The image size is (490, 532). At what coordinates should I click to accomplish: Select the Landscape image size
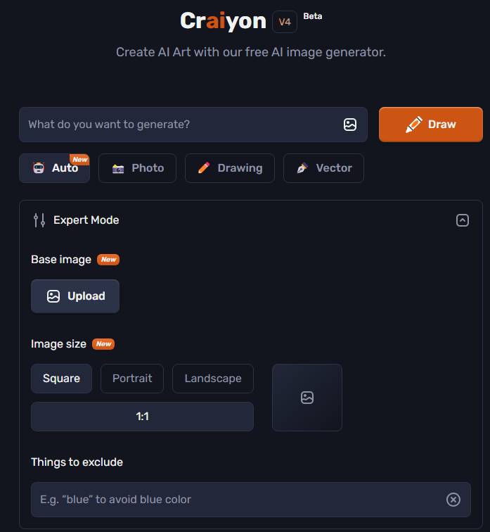click(x=213, y=379)
